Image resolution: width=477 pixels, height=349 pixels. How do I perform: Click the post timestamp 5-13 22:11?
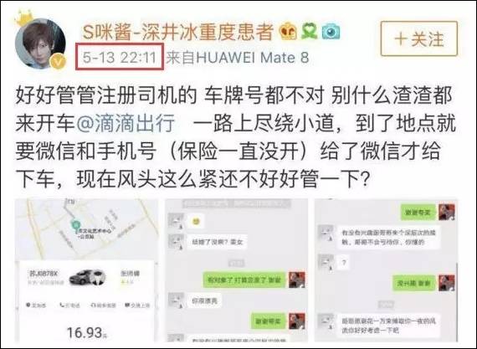[120, 57]
